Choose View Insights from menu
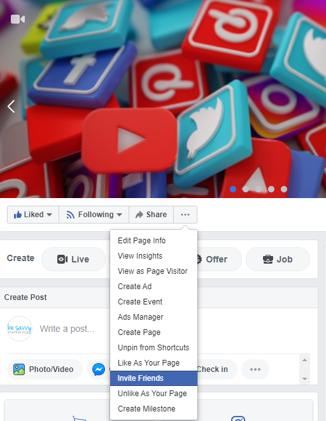326x421 pixels. [x=153, y=256]
